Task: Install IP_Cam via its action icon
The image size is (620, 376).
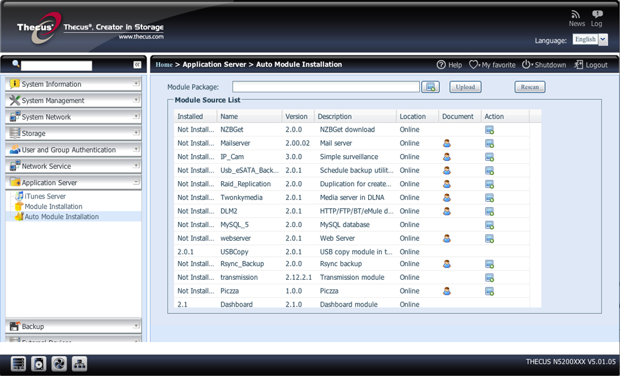Action: pos(490,157)
